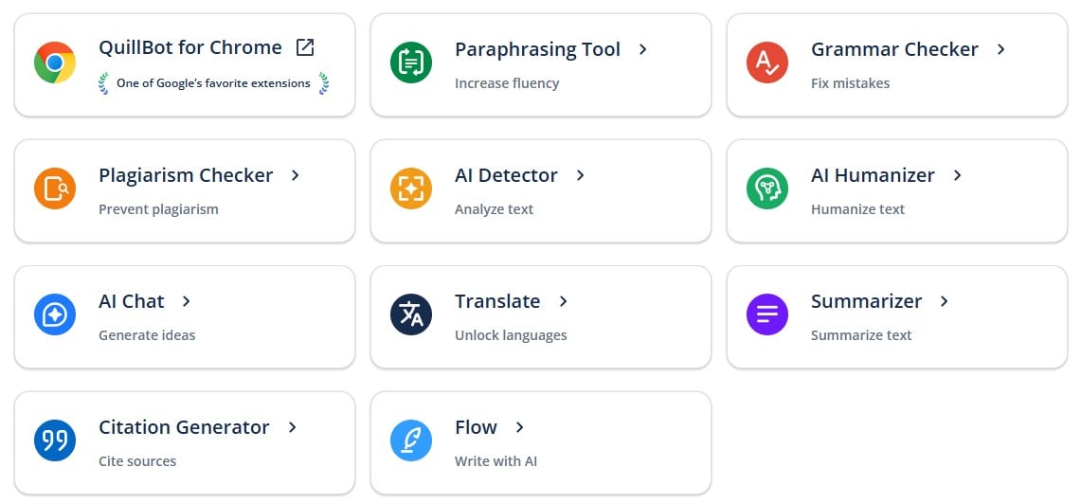Click the chevron next to Summarizer
The height and width of the screenshot is (503, 1081).
(945, 301)
